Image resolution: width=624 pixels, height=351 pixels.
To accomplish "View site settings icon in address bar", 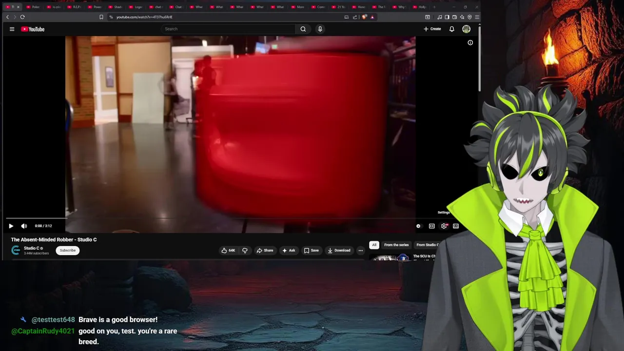I will (x=111, y=17).
